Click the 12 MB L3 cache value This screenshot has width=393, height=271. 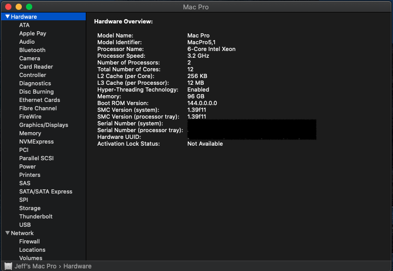click(195, 83)
